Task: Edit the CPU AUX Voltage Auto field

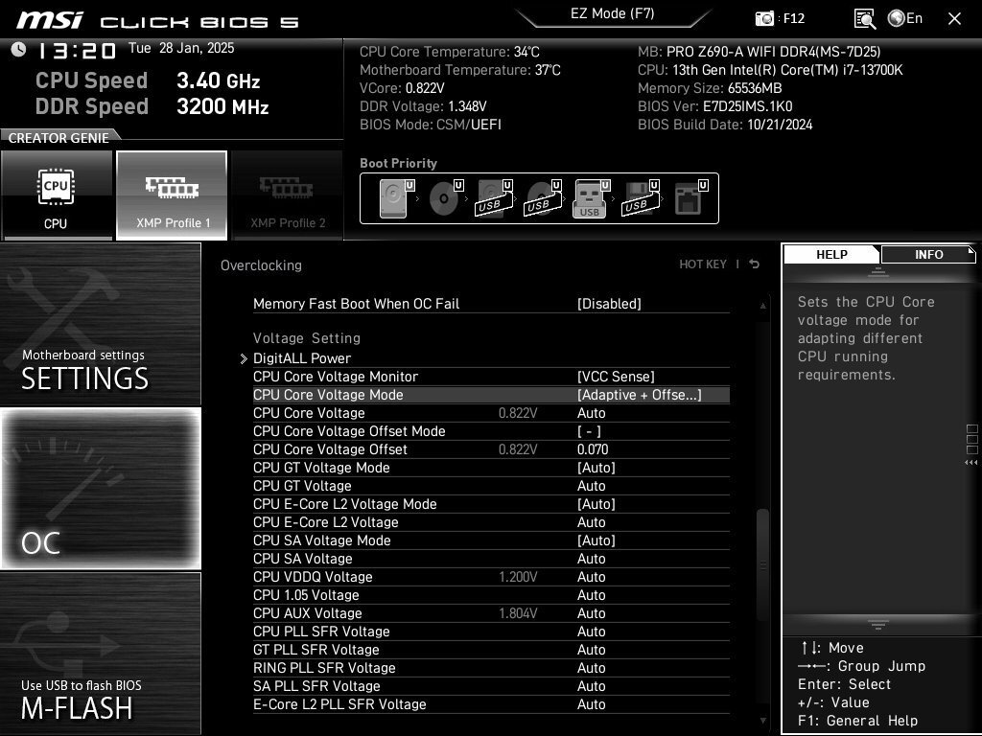Action: pyautogui.click(x=591, y=612)
